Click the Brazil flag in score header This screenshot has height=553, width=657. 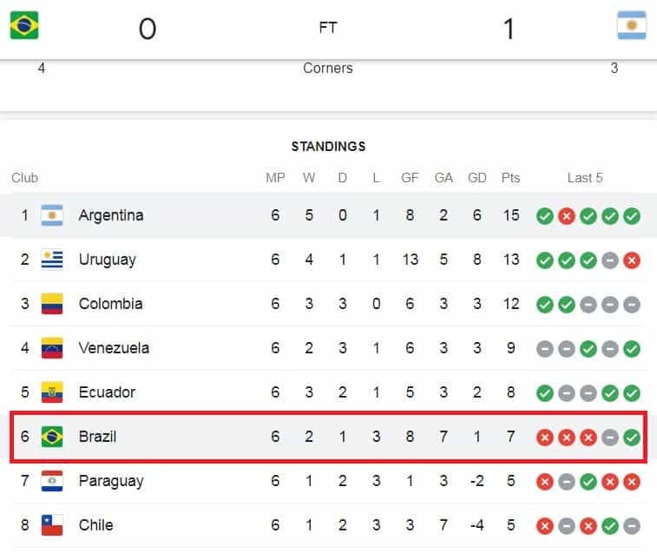(x=24, y=25)
